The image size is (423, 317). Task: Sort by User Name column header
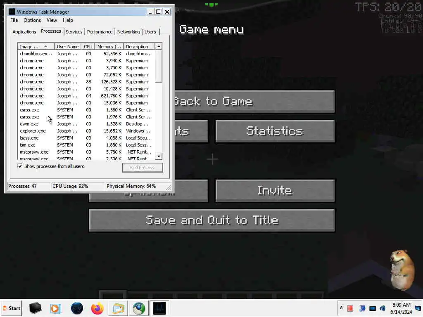point(68,47)
